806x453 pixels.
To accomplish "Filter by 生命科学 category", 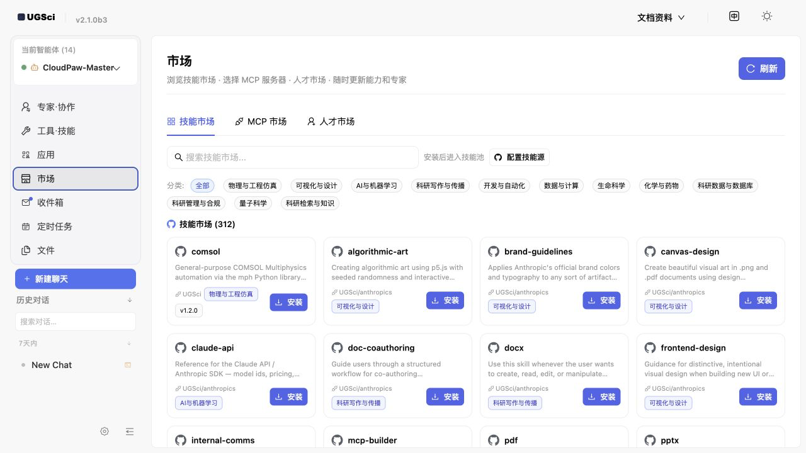I will click(x=611, y=186).
